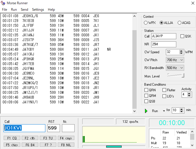Open the Help menu
The height and width of the screenshot is (149, 196).
(51, 10)
